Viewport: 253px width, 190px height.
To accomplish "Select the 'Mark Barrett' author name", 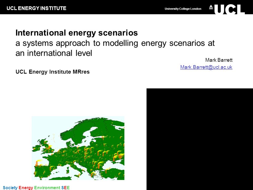I will pyautogui.click(x=219, y=60).
